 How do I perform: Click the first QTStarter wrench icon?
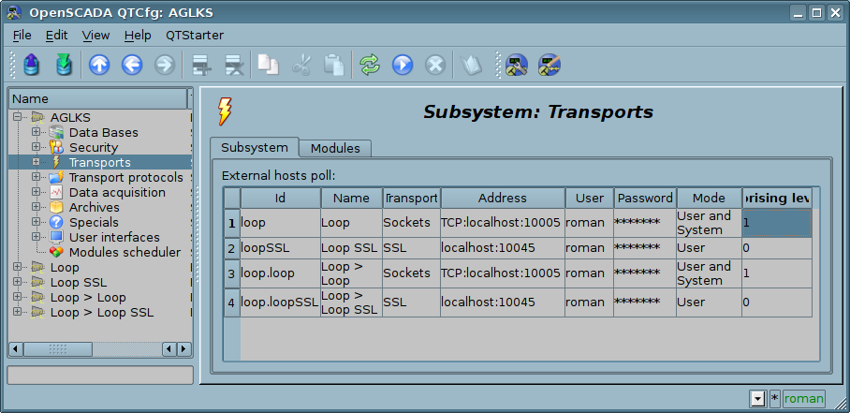517,65
